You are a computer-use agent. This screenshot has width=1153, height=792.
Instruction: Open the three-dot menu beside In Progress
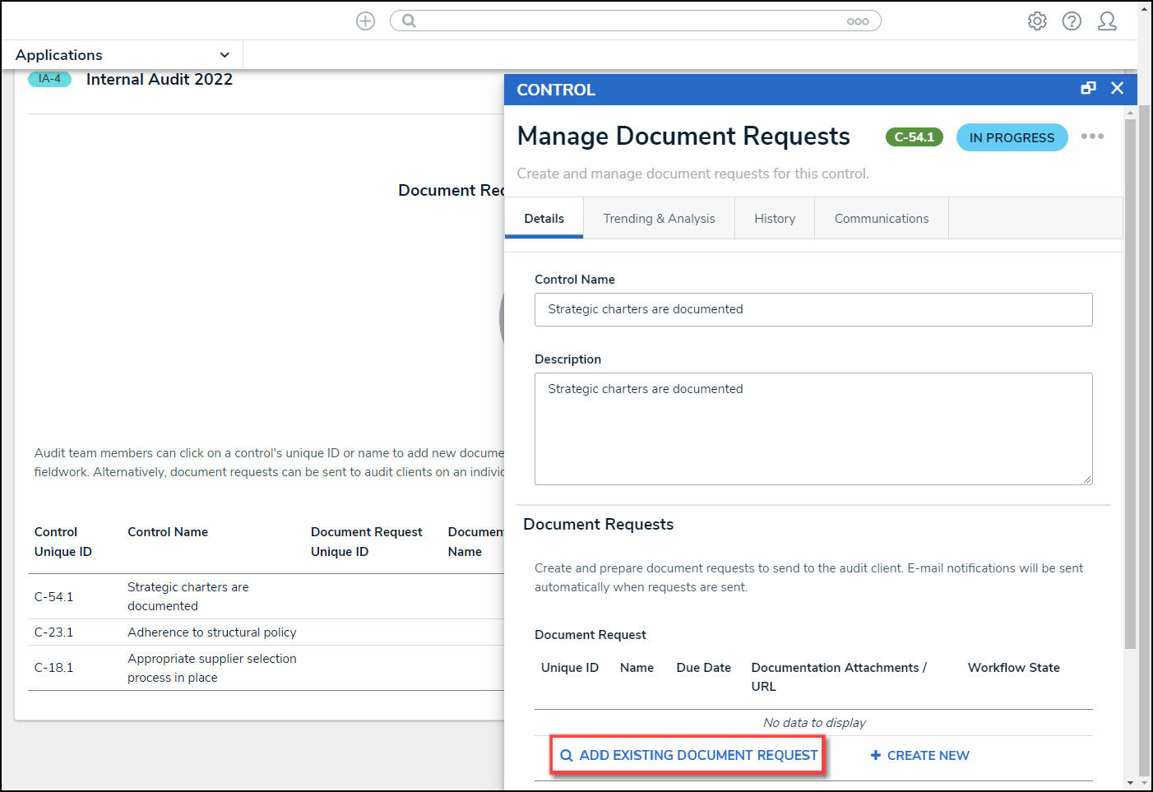[x=1092, y=137]
